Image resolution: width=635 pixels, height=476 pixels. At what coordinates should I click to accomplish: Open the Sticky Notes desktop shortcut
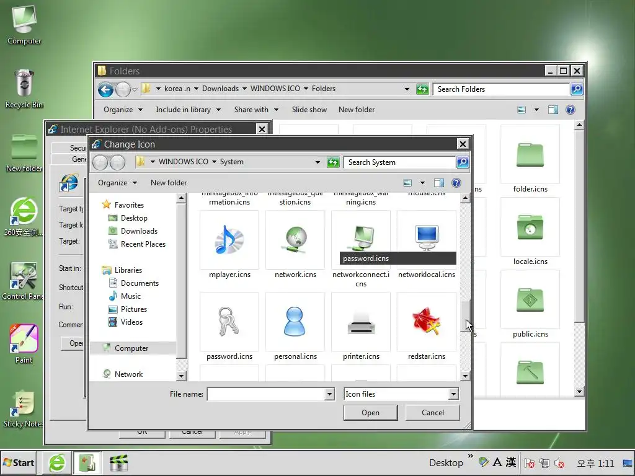pos(23,409)
